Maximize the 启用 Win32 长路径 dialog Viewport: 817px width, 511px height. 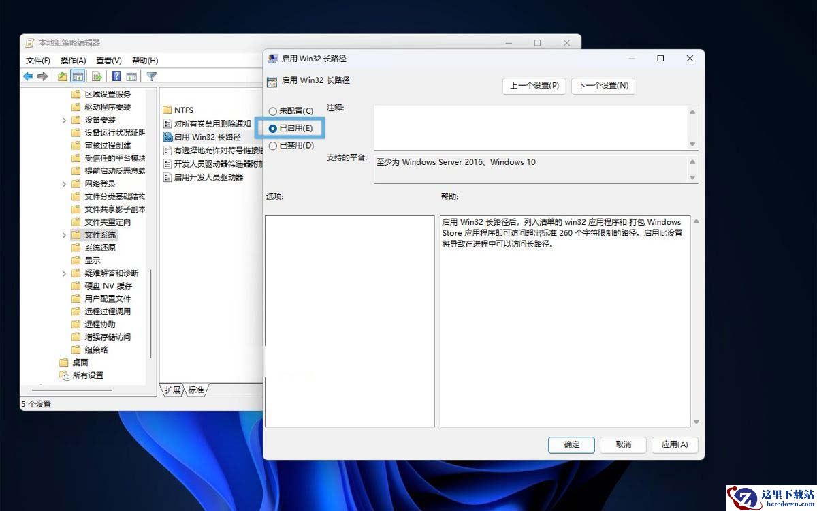[x=660, y=59]
